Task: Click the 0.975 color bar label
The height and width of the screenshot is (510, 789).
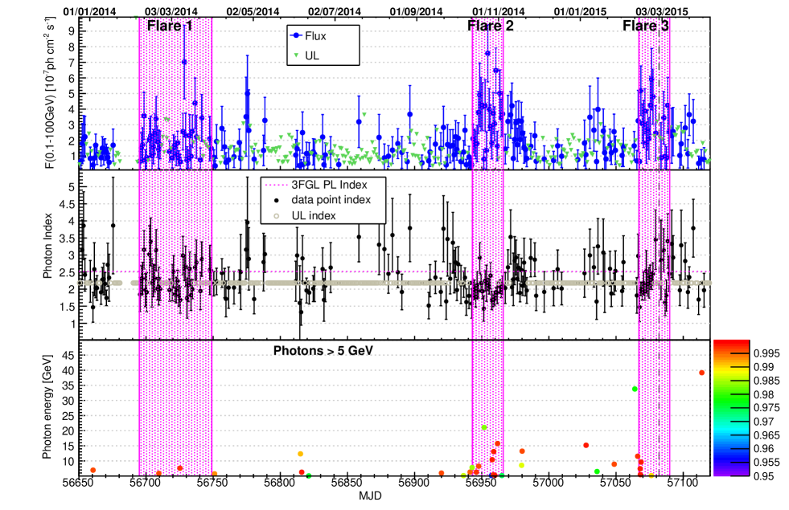Action: pos(766,408)
